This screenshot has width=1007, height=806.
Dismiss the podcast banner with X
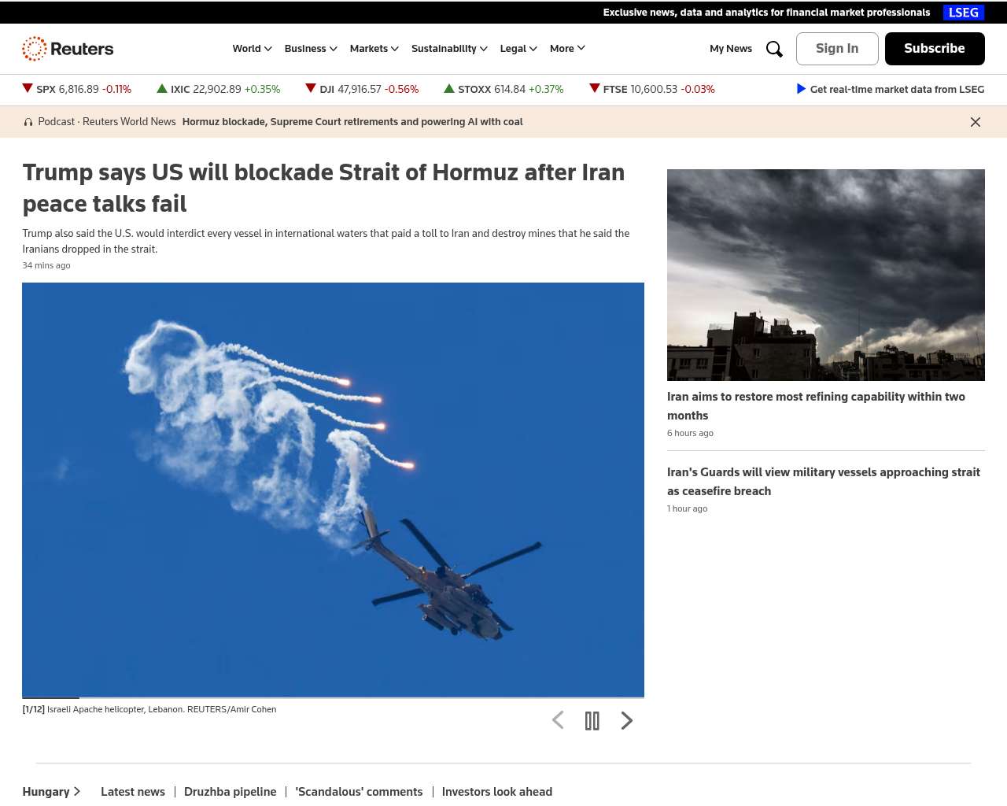click(x=976, y=122)
